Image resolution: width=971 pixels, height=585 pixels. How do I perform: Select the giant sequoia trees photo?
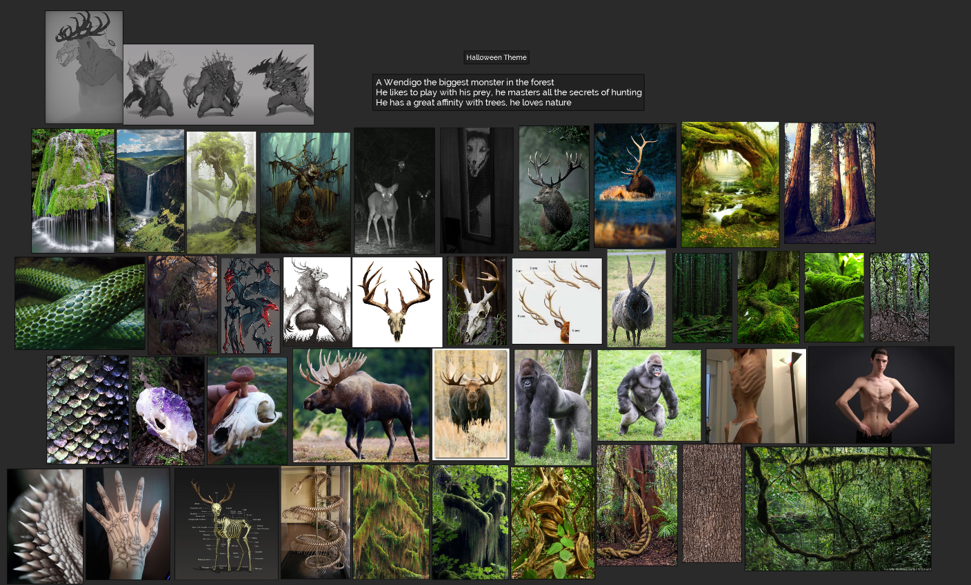pyautogui.click(x=830, y=183)
